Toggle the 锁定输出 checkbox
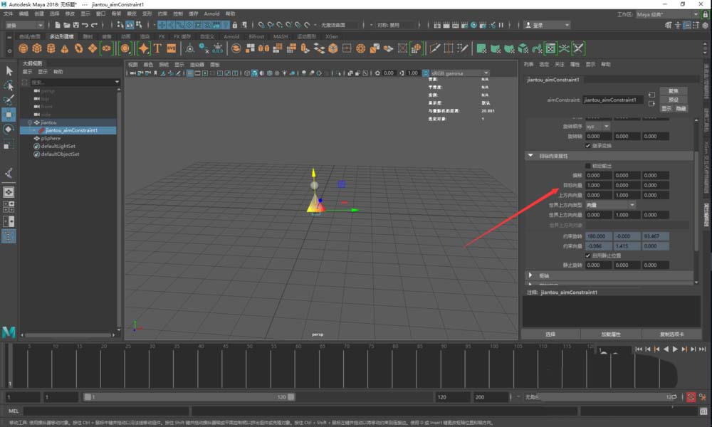This screenshot has height=427, width=712. pos(587,166)
